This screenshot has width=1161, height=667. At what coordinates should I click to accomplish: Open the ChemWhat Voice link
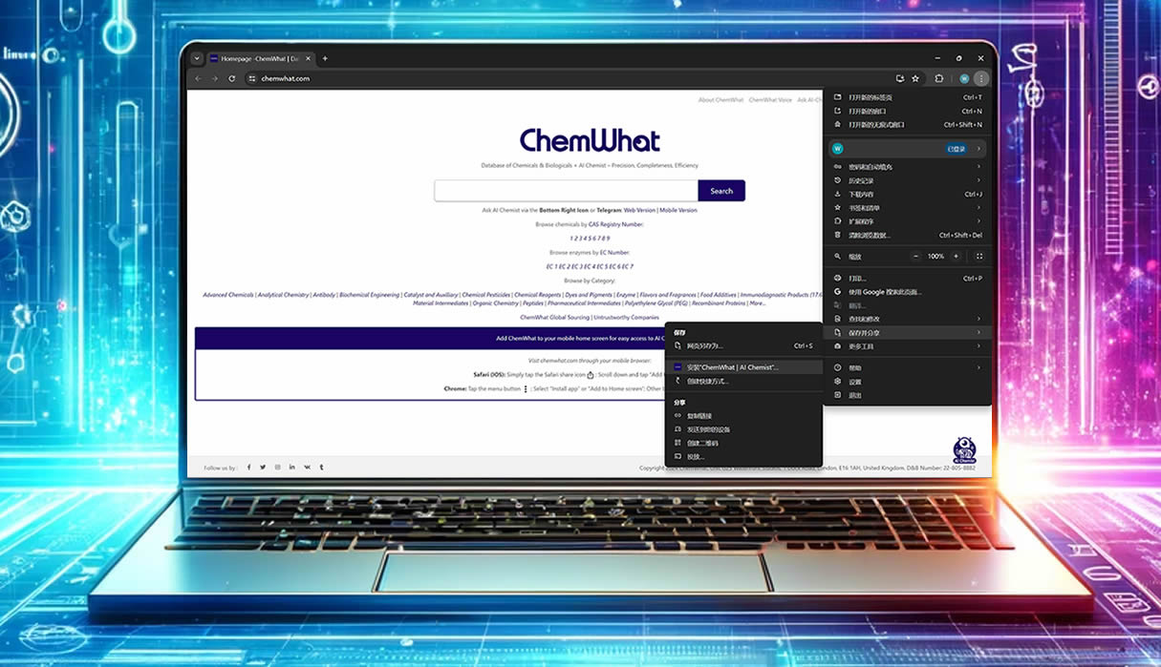click(770, 99)
